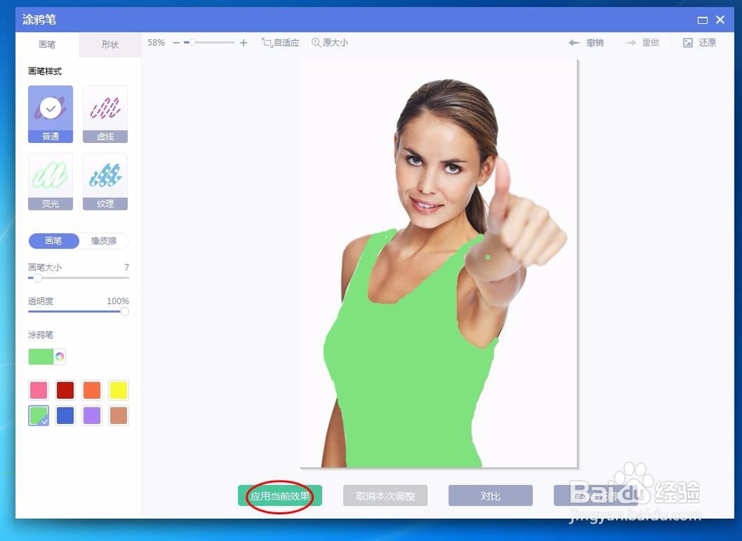This screenshot has width=742, height=541.
Task: Pick the tan brown color swatch
Action: tap(118, 416)
